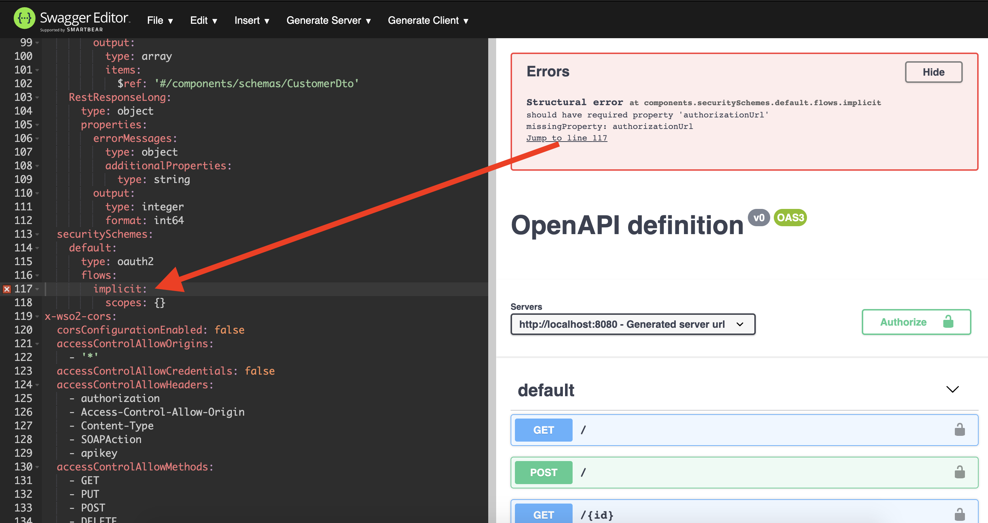This screenshot has width=988, height=523.
Task: Click the v0 version badge
Action: tap(759, 218)
